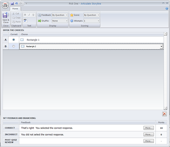Run the spell check ABC icon

(25, 20)
